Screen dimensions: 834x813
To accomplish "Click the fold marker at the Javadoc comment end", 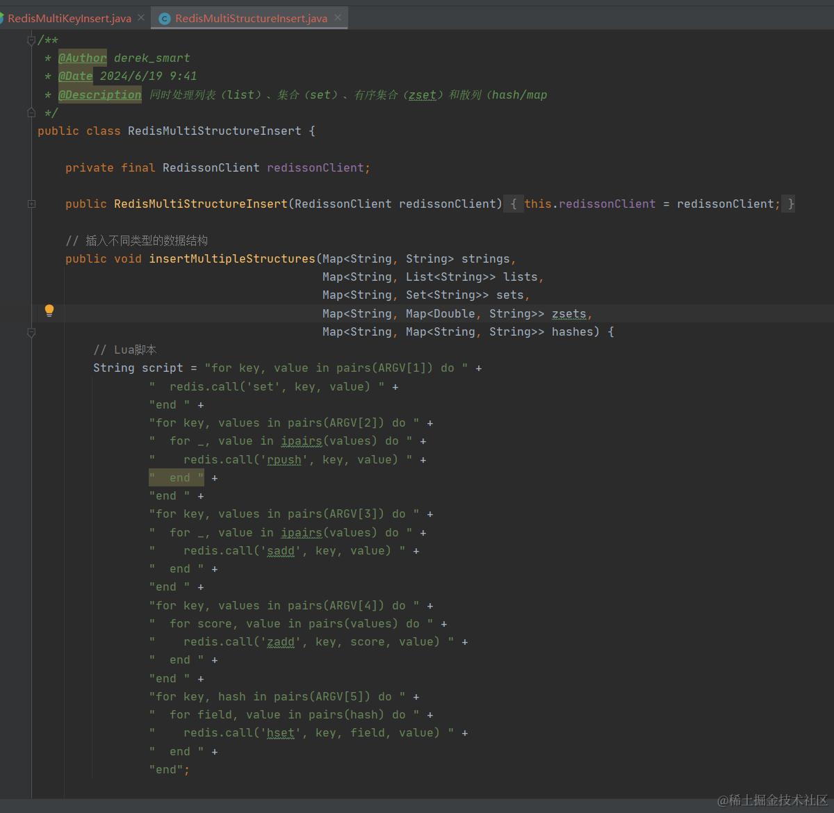I will point(31,113).
